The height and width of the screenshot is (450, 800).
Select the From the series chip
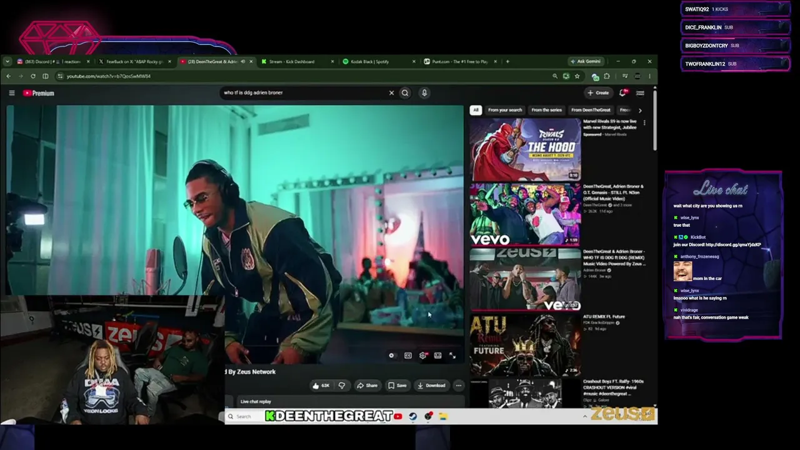[547, 110]
